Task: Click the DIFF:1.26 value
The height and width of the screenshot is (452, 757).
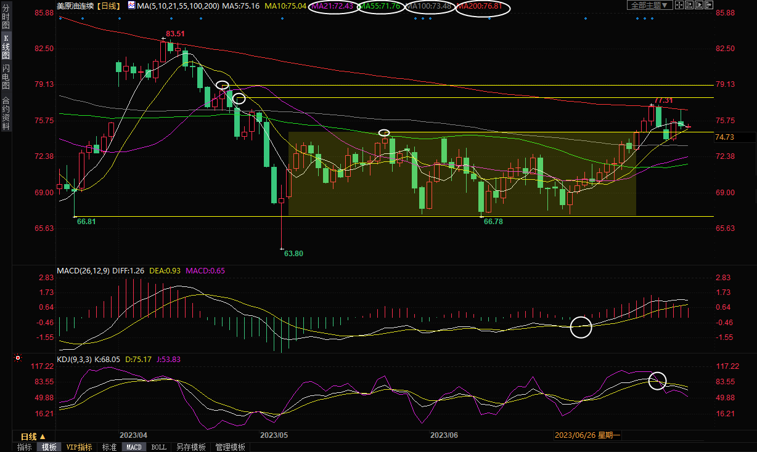Action: 128,270
